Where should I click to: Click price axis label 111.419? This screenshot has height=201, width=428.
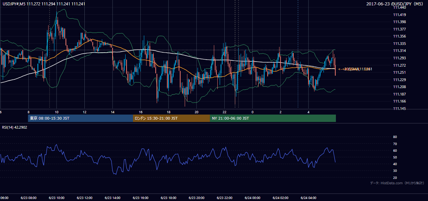pyautogui.click(x=400, y=15)
